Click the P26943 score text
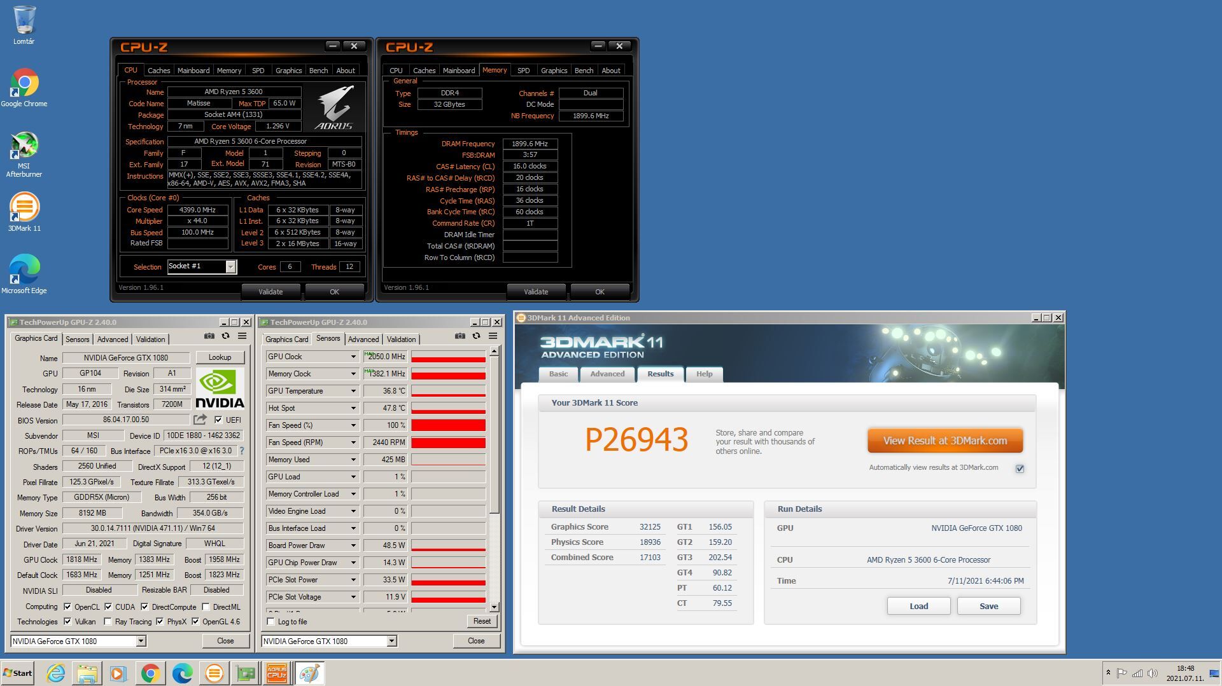Image resolution: width=1222 pixels, height=686 pixels. point(636,440)
